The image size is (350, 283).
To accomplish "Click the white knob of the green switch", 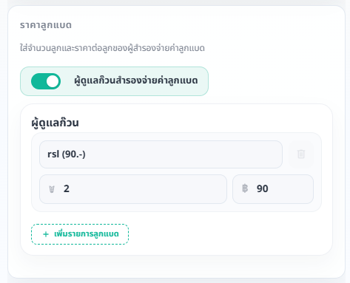I will click(x=53, y=81).
